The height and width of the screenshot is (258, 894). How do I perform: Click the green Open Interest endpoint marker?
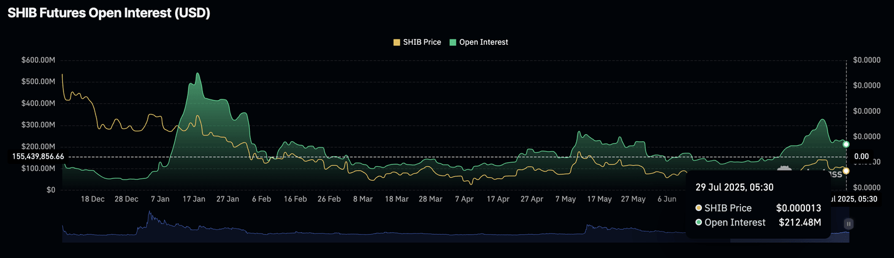pyautogui.click(x=846, y=144)
